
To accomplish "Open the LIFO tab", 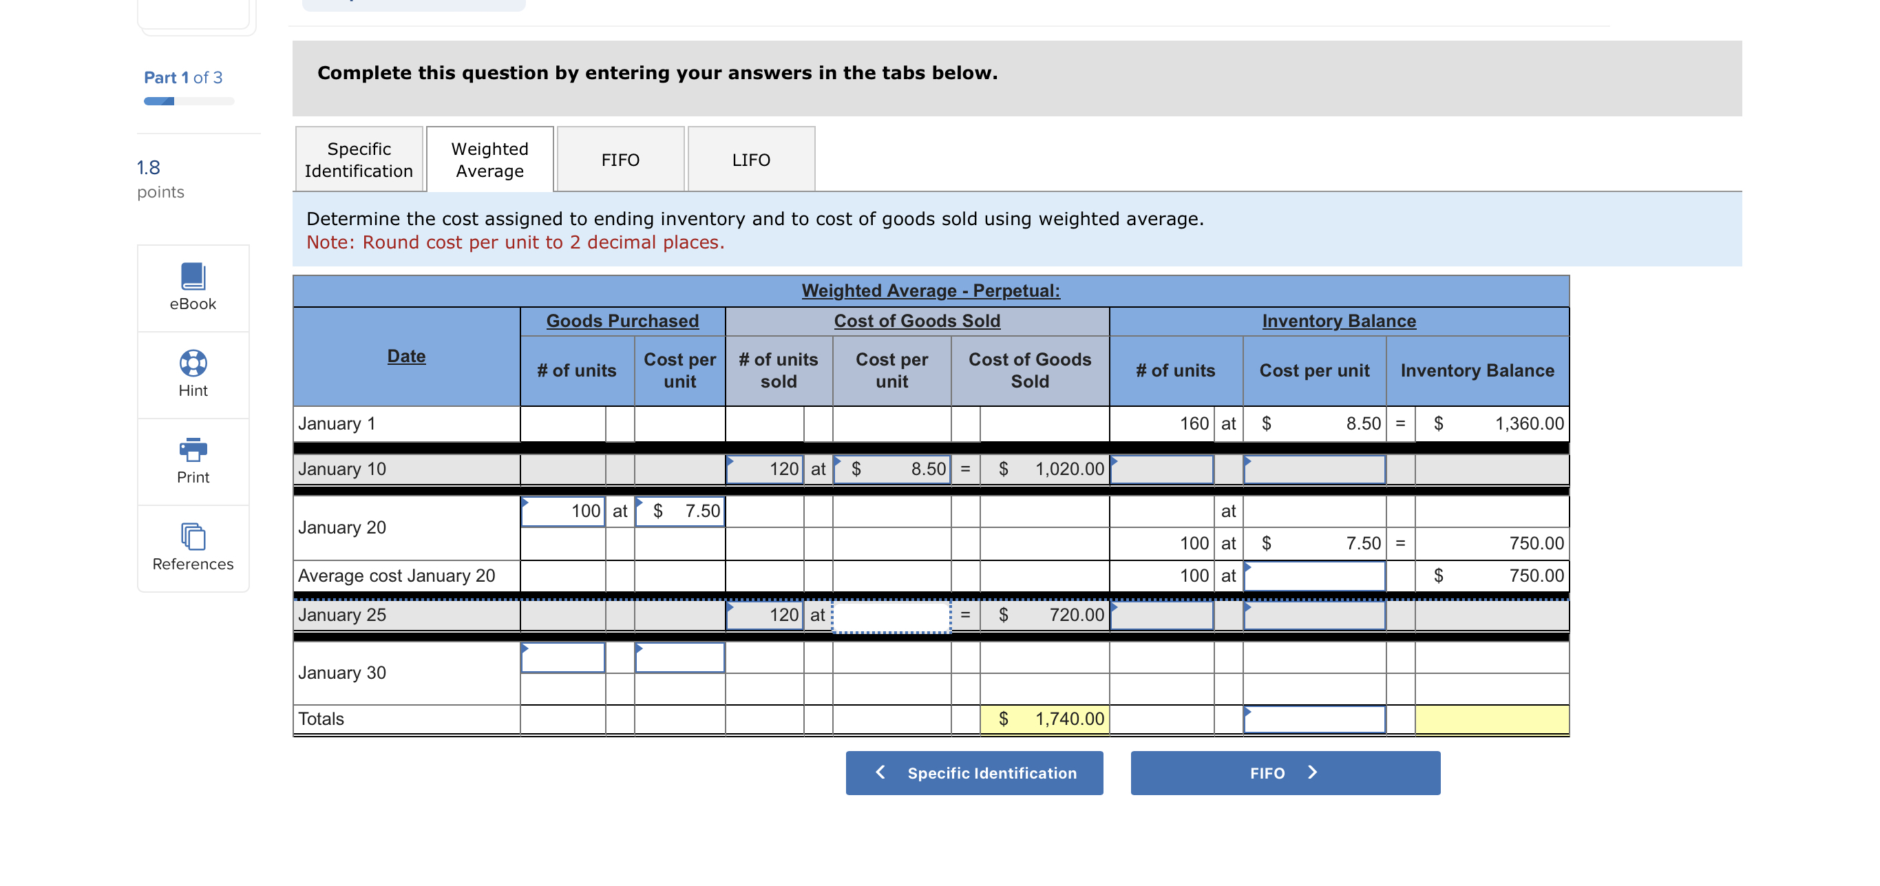I will (751, 159).
